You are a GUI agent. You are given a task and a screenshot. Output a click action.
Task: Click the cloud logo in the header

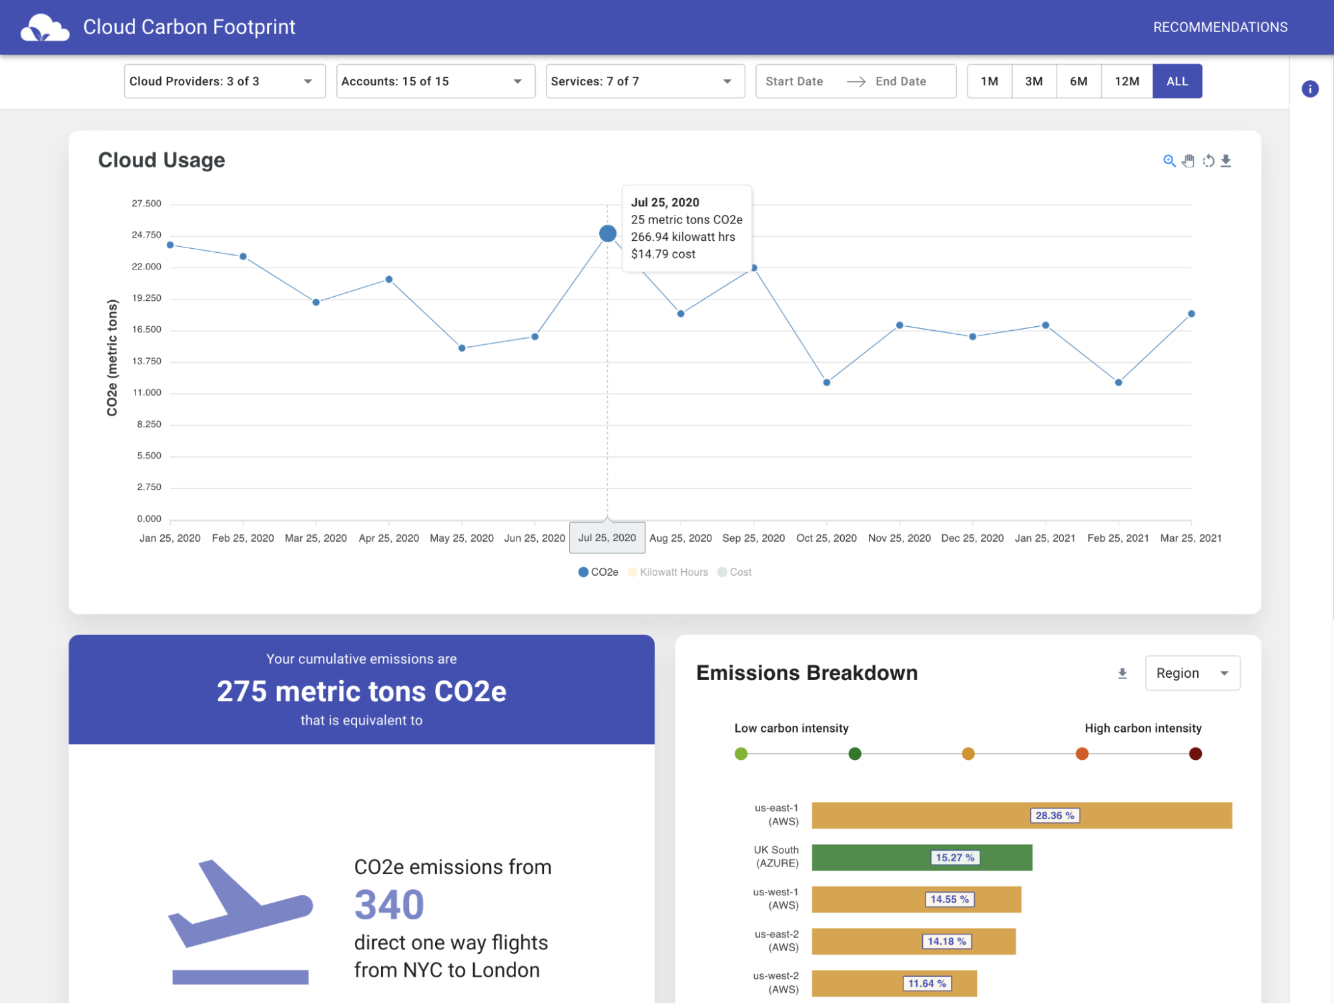pos(44,27)
